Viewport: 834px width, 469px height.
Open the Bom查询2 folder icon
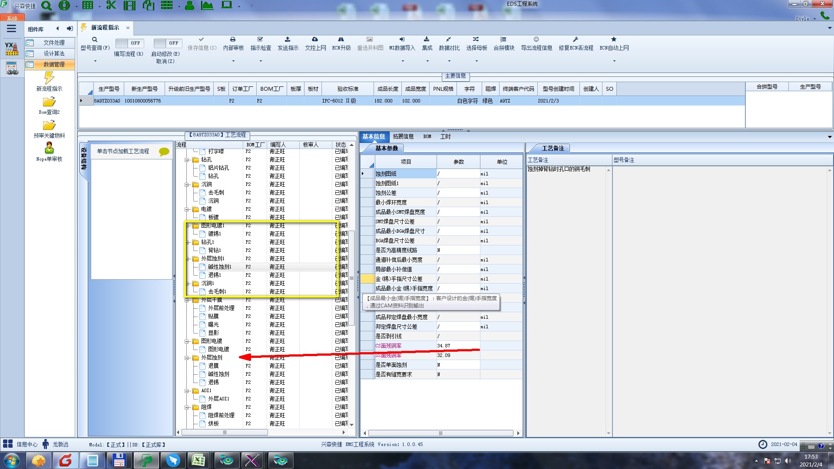49,102
